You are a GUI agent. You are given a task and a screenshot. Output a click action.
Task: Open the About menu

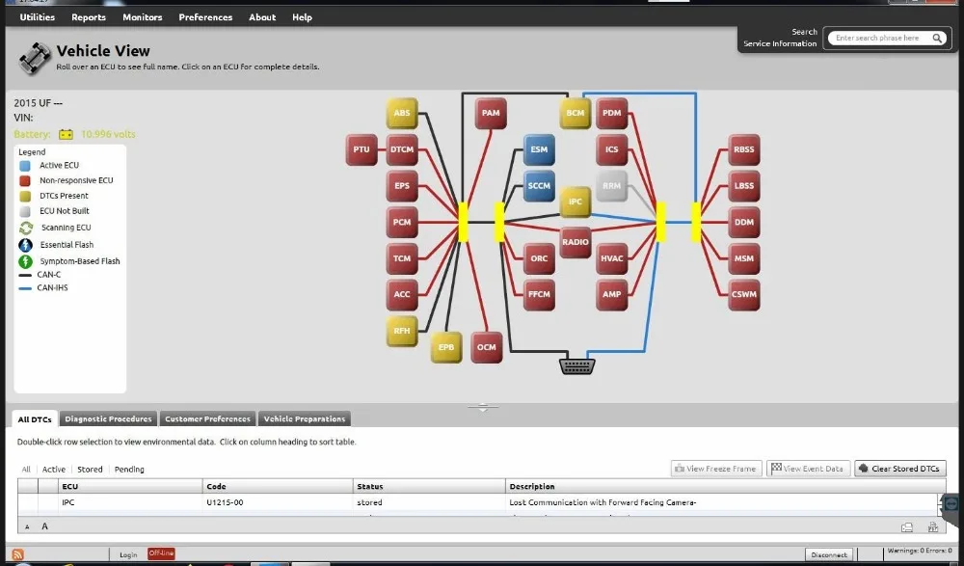coord(262,17)
